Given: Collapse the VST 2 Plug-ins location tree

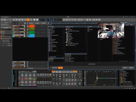Looking at the screenshot, I should click(65, 30).
